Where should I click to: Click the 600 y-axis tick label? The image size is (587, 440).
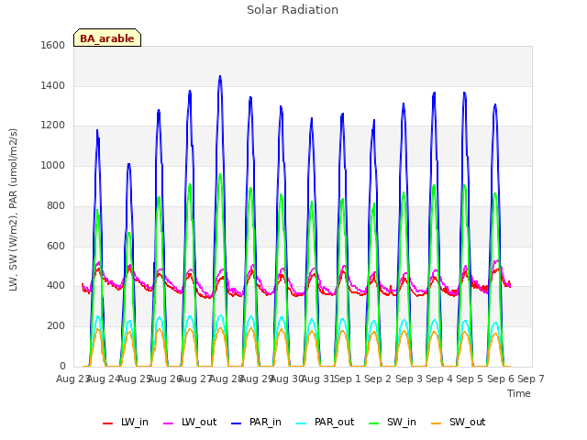(56, 247)
